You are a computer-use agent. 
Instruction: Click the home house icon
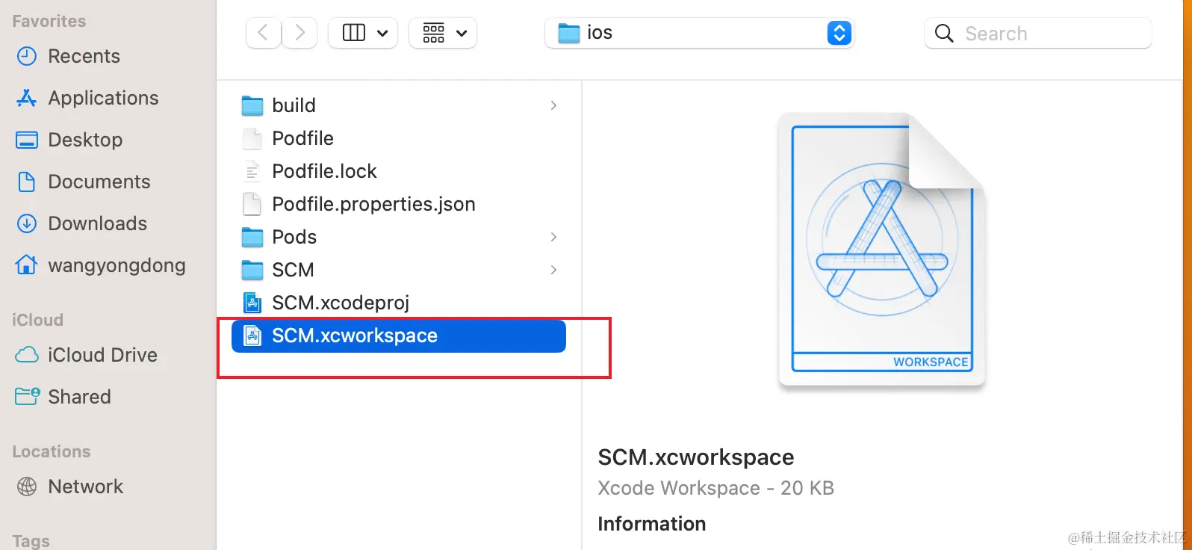pos(27,265)
